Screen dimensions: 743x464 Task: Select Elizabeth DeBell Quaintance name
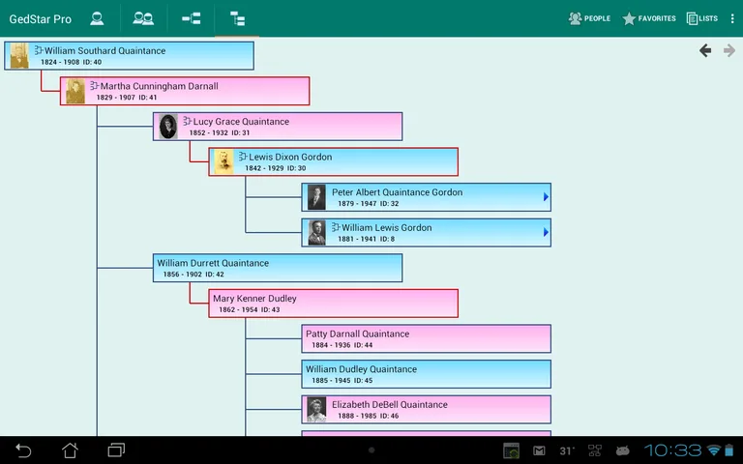(390, 405)
